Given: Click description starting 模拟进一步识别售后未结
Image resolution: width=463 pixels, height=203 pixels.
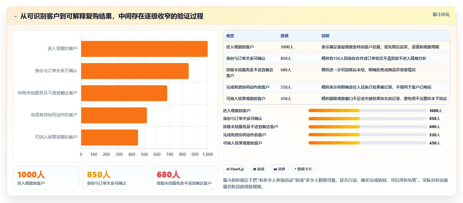Looking at the screenshot, I should pos(368,70).
